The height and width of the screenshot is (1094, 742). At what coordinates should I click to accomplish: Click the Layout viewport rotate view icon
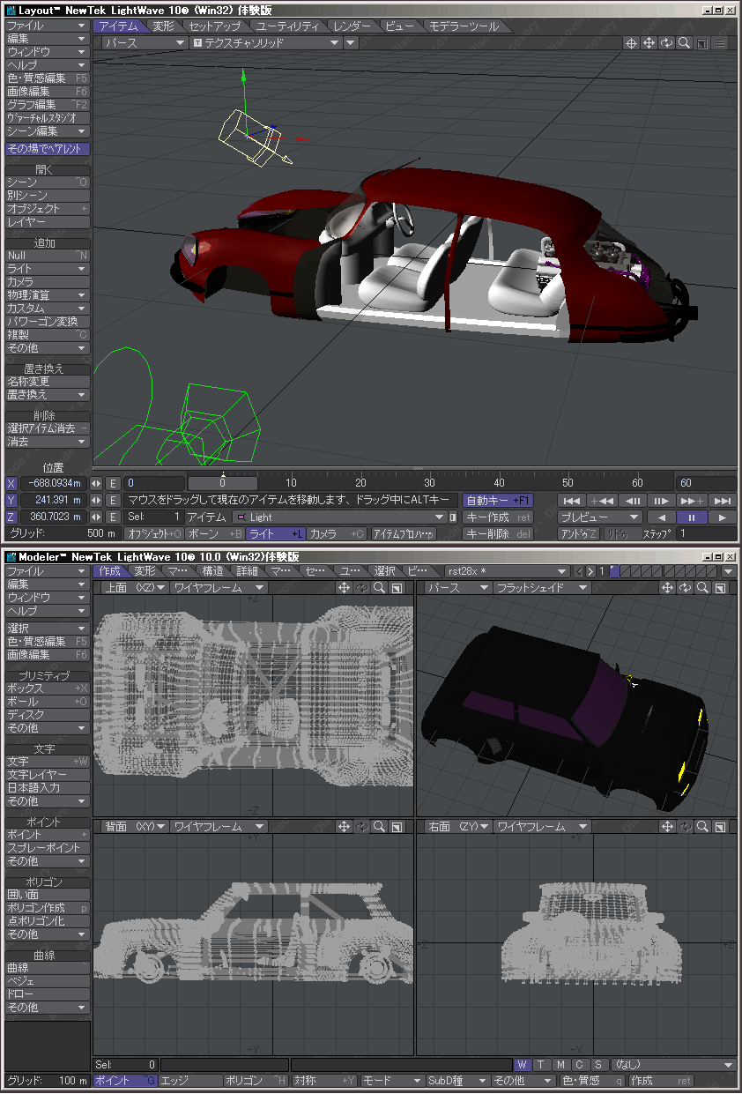click(666, 43)
